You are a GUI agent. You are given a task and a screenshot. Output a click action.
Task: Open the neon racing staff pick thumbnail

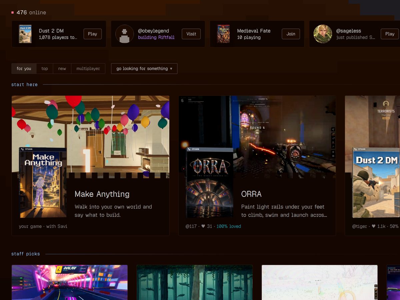(70, 282)
